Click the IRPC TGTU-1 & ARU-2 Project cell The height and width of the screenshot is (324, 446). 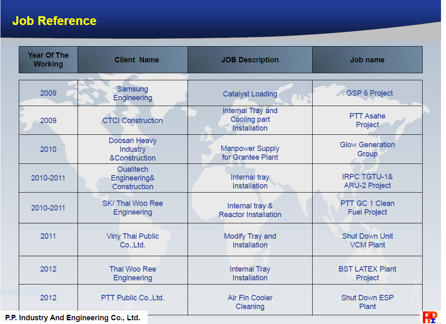(x=367, y=181)
